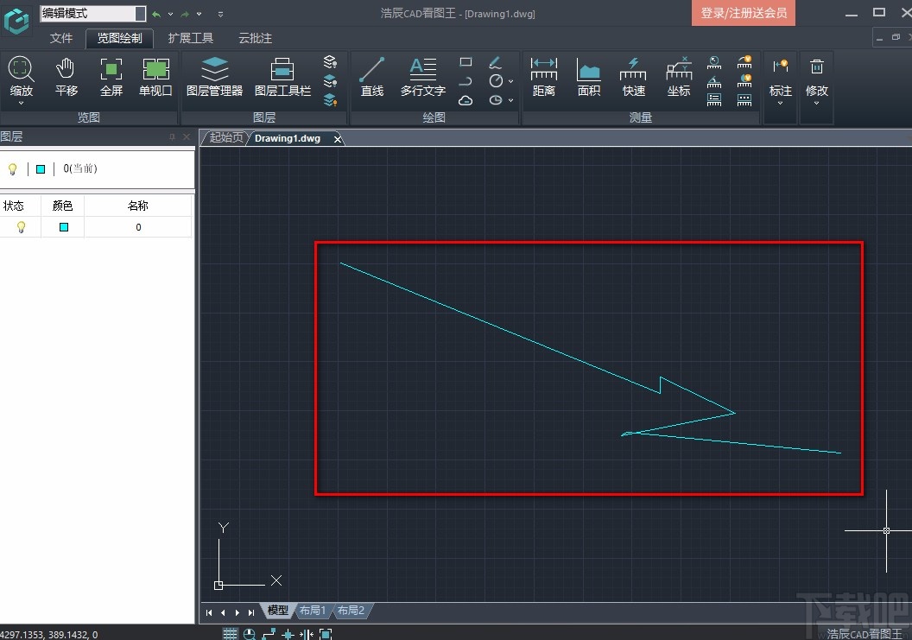Expand the 缩放 zoom dropdown
The height and width of the screenshot is (640, 912).
coord(21,103)
